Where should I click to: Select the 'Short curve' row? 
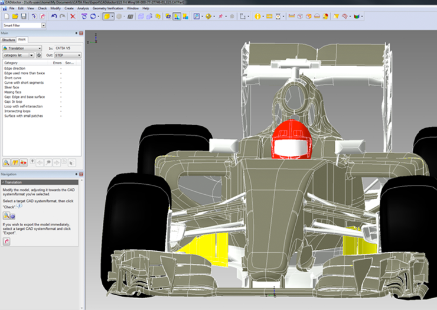[x=41, y=78]
